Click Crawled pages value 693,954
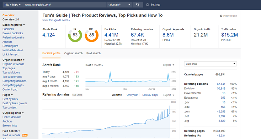261x139 pixels. tap(220, 75)
